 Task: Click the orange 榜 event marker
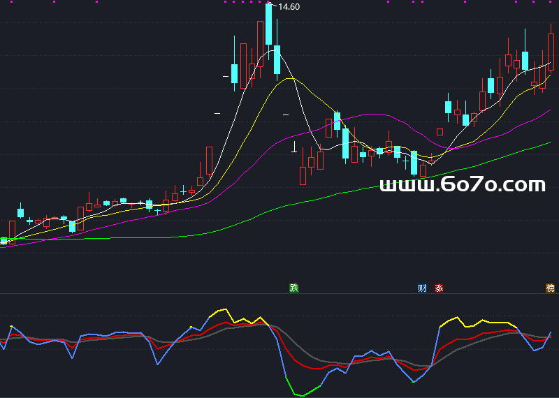pyautogui.click(x=551, y=288)
